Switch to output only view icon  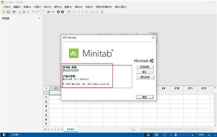pyautogui.click(x=165, y=135)
